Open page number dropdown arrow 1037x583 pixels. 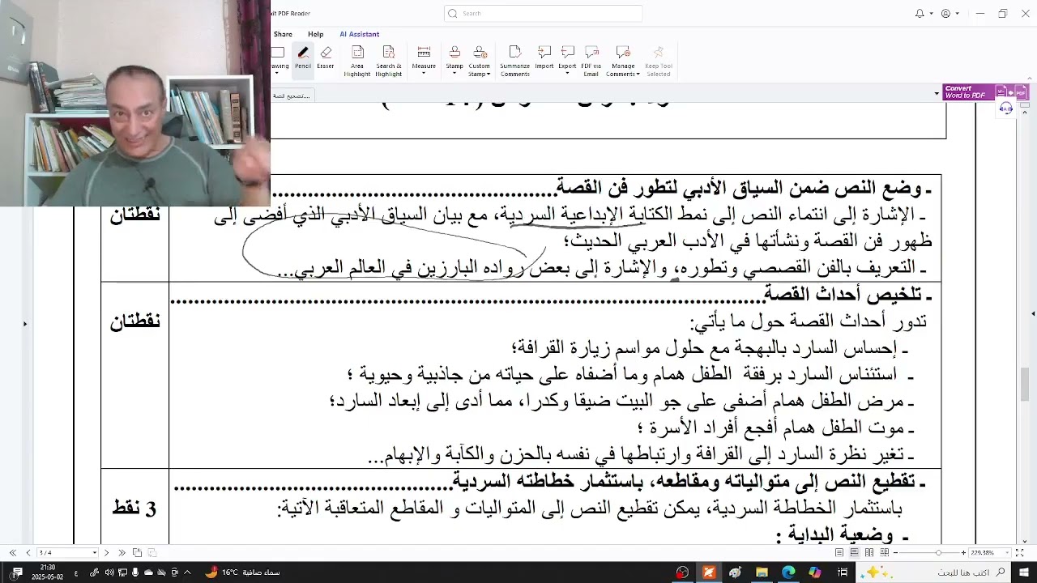click(x=95, y=553)
